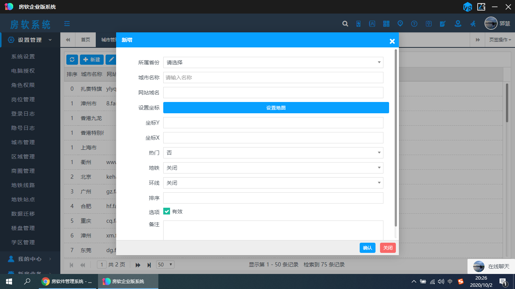The height and width of the screenshot is (289, 515).
Task: Open the 环线 dropdown showing 关闭
Action: 273,183
